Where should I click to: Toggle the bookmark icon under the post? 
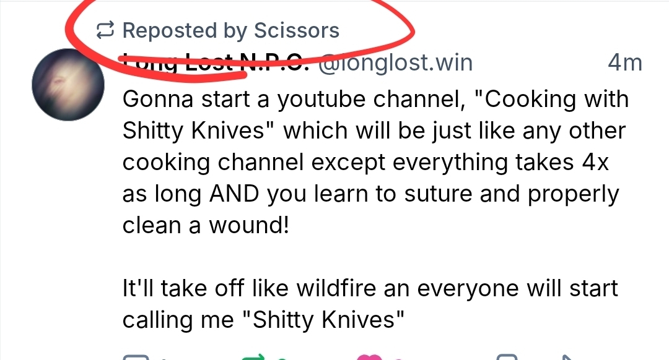(507, 357)
